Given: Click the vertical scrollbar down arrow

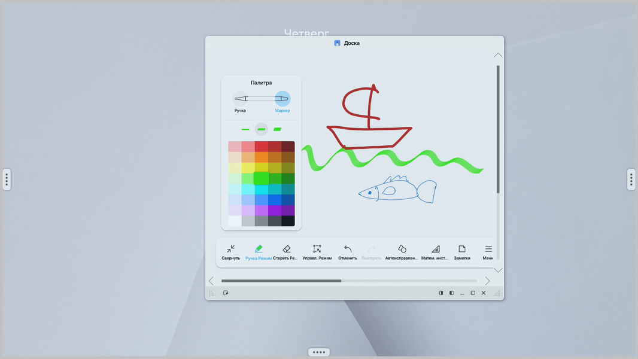Looking at the screenshot, I should (498, 270).
